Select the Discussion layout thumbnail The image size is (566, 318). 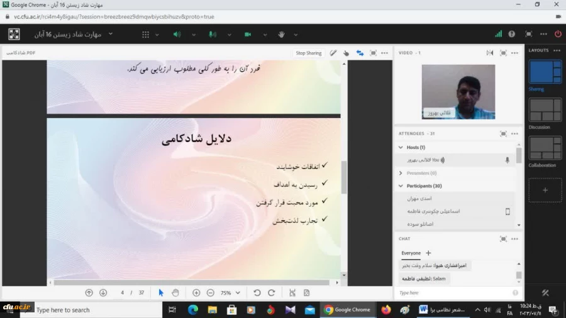click(x=545, y=110)
